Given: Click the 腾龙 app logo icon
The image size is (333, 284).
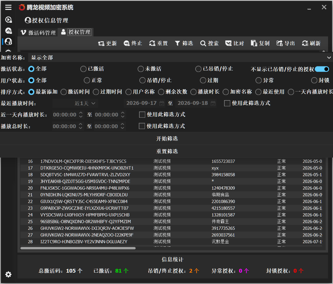Looking at the screenshot, I should click(x=22, y=8).
